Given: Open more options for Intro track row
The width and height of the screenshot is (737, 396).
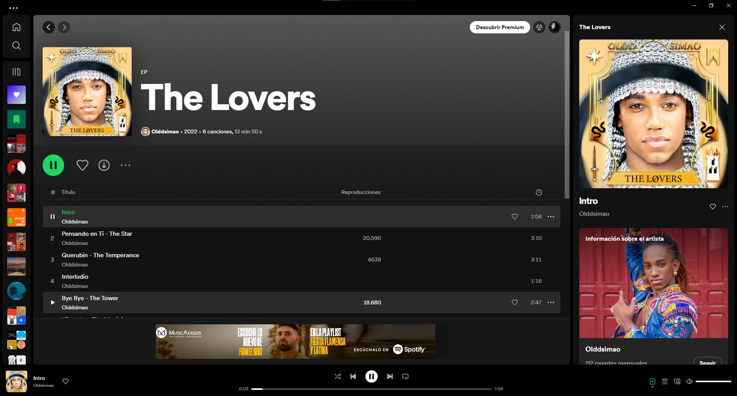Looking at the screenshot, I should (x=551, y=217).
